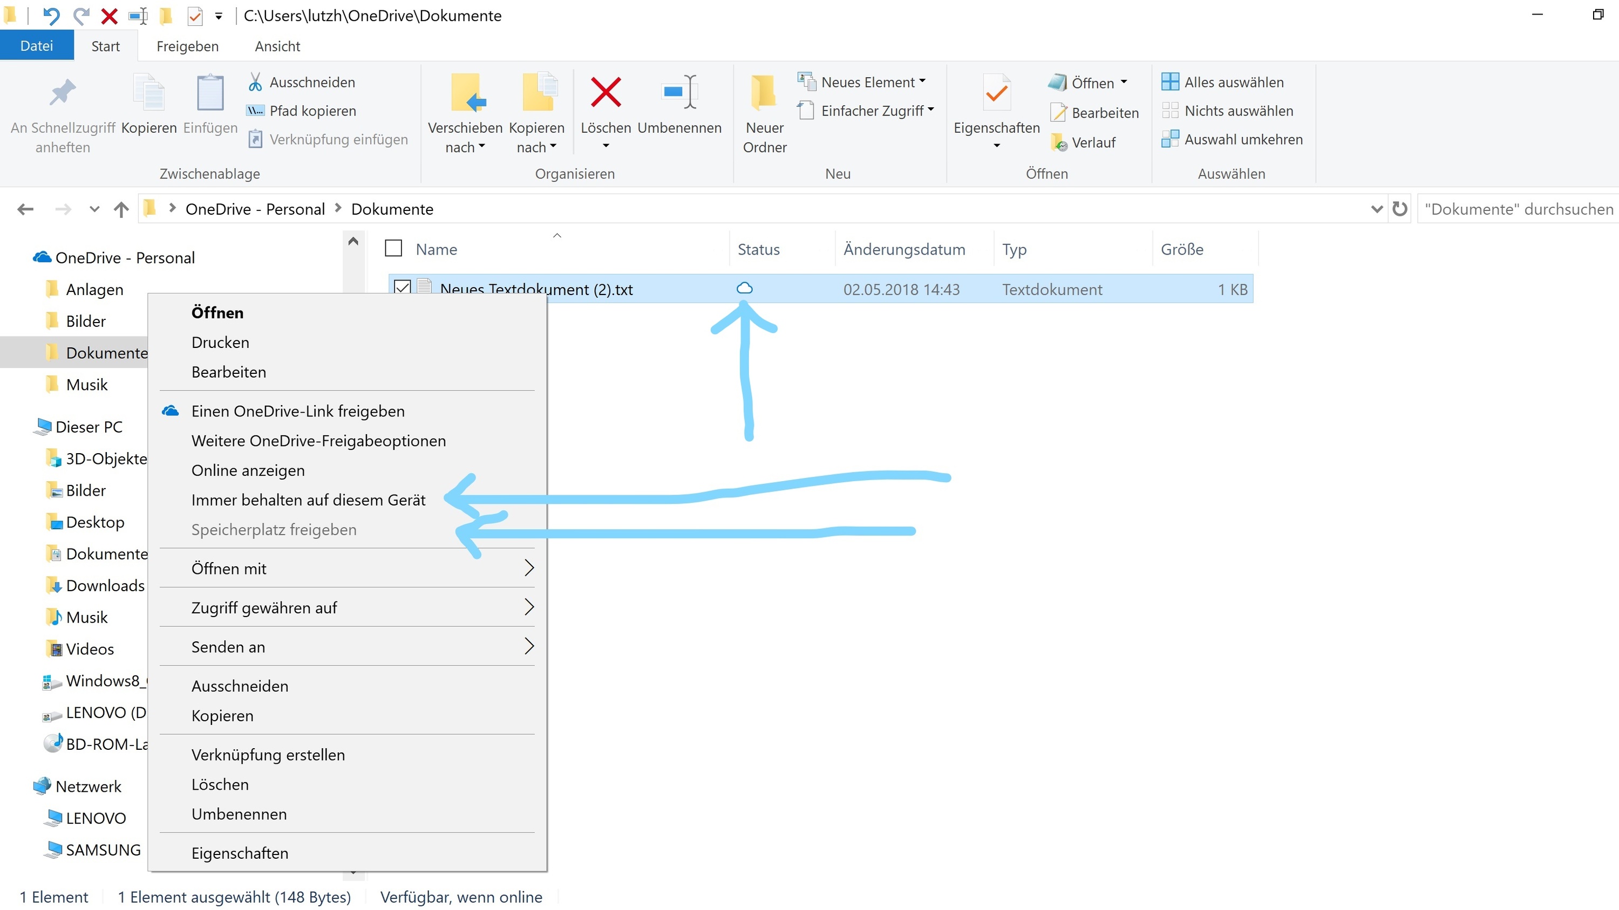Click the red Delete X in title bar
Screen dimensions: 1619x910
pos(110,16)
